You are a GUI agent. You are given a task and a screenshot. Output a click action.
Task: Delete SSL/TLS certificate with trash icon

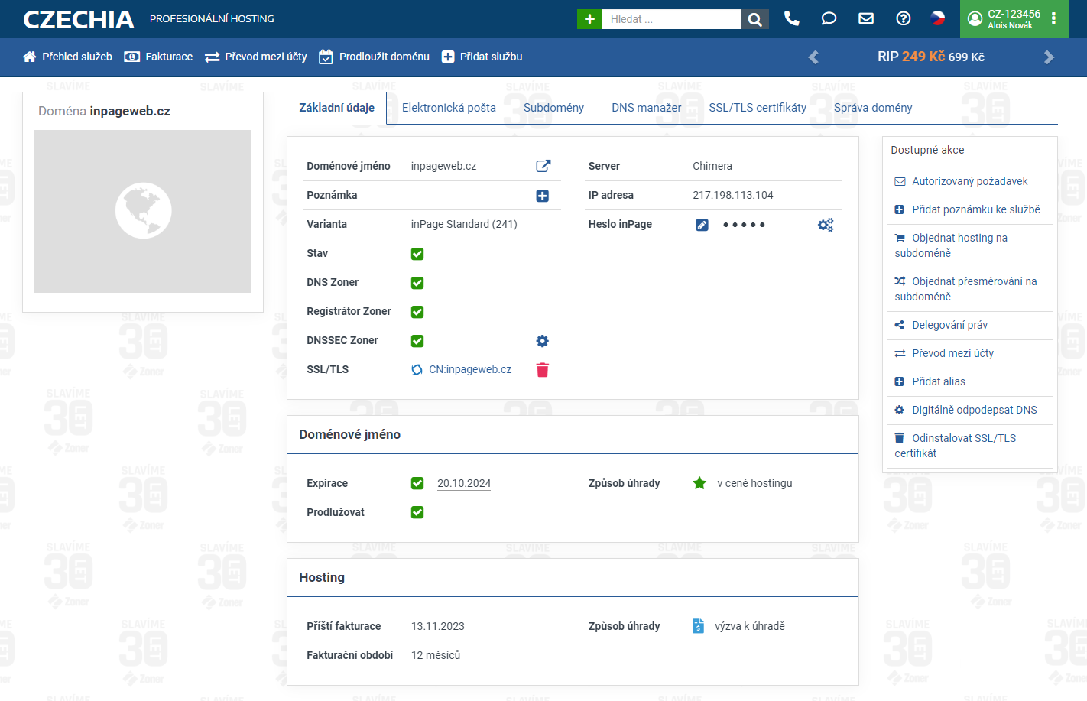pos(543,370)
